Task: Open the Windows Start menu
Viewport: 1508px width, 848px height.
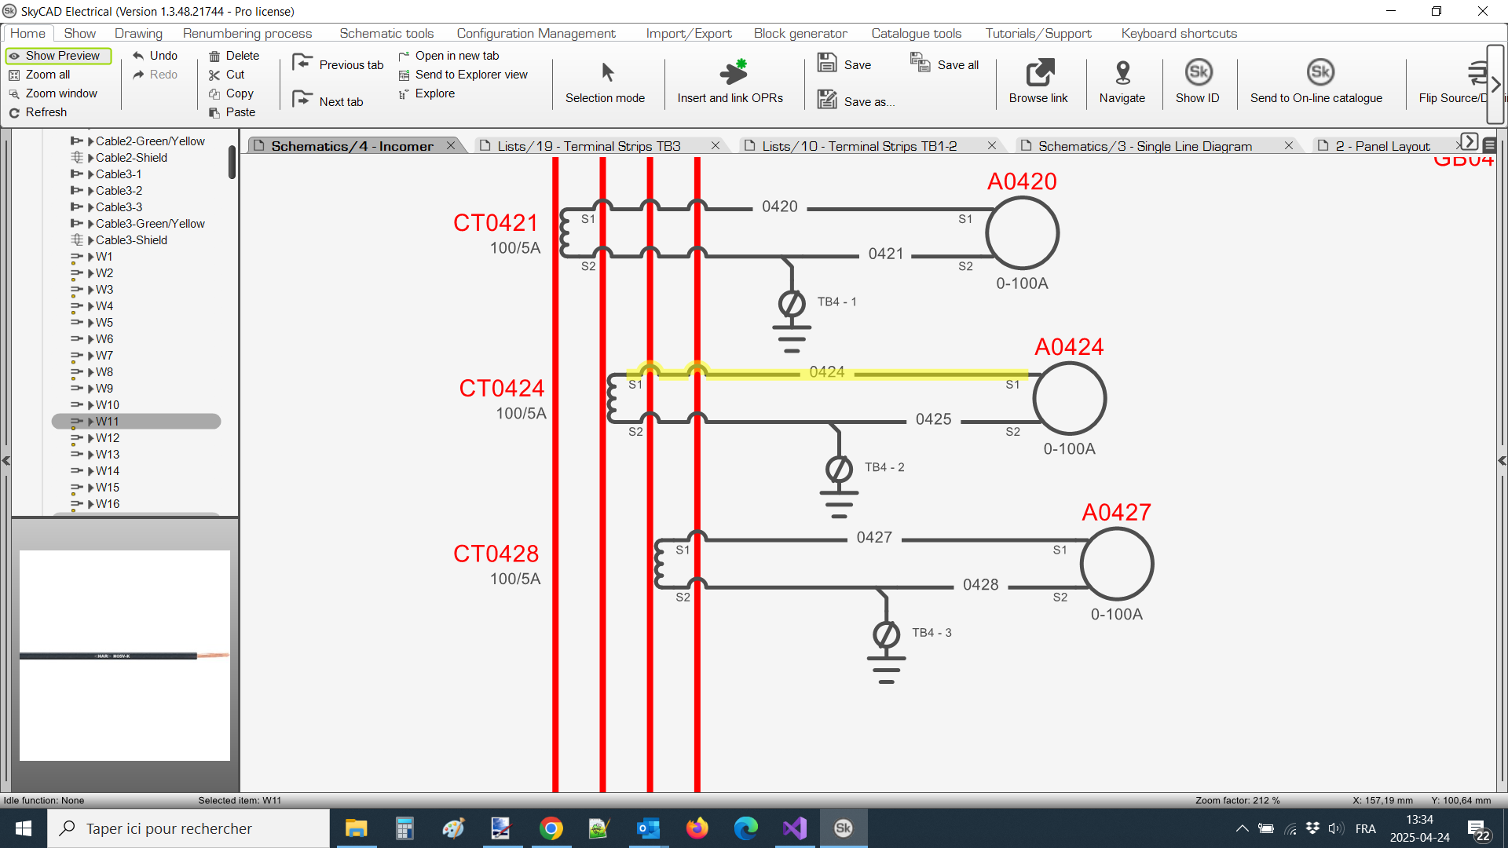Action: pos(24,828)
